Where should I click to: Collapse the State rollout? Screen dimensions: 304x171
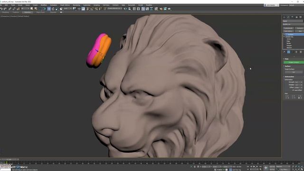[x=284, y=59]
